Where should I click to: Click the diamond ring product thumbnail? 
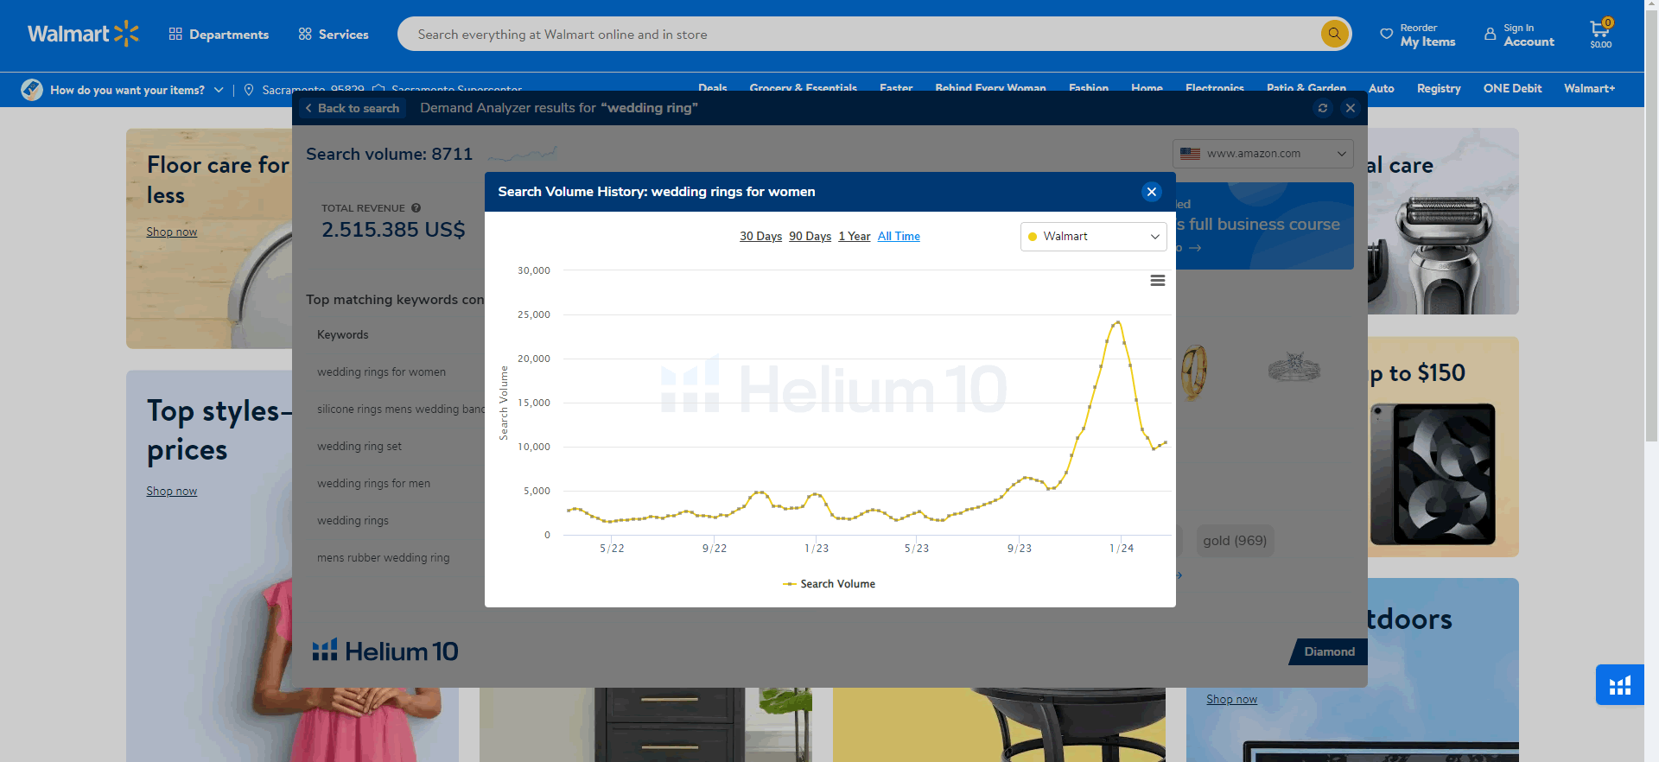click(1294, 368)
